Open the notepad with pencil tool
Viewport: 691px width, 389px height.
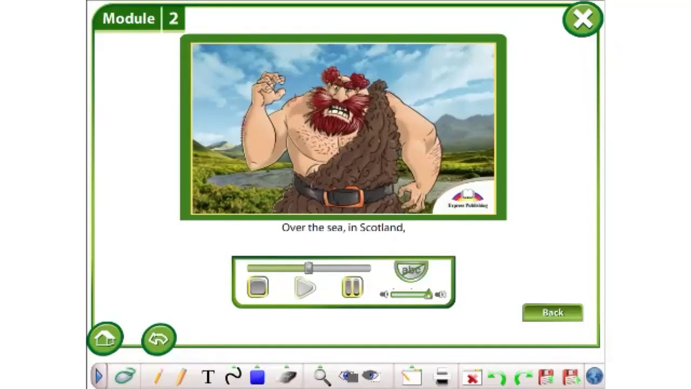[x=411, y=377]
